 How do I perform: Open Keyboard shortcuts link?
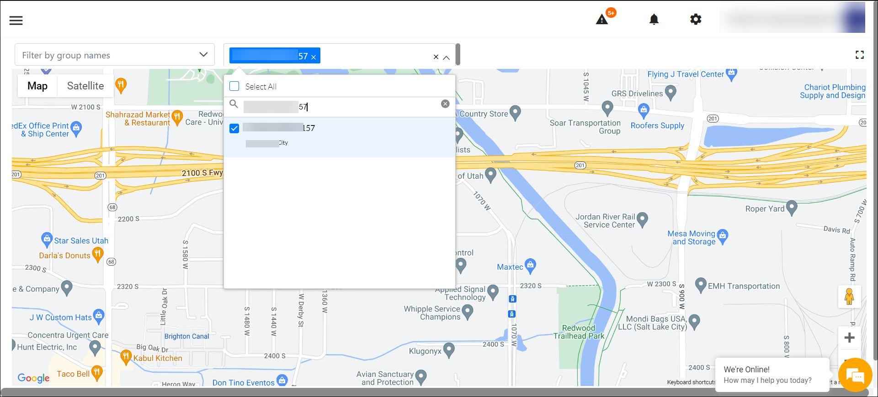click(691, 382)
